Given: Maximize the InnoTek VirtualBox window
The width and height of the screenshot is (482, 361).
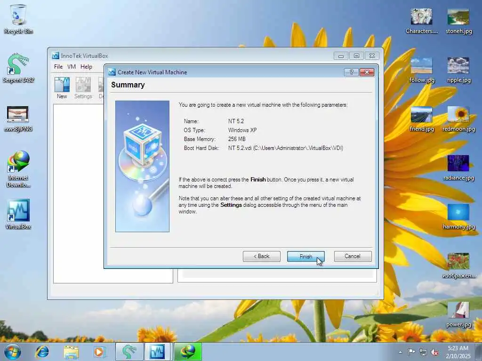Looking at the screenshot, I should tap(357, 56).
